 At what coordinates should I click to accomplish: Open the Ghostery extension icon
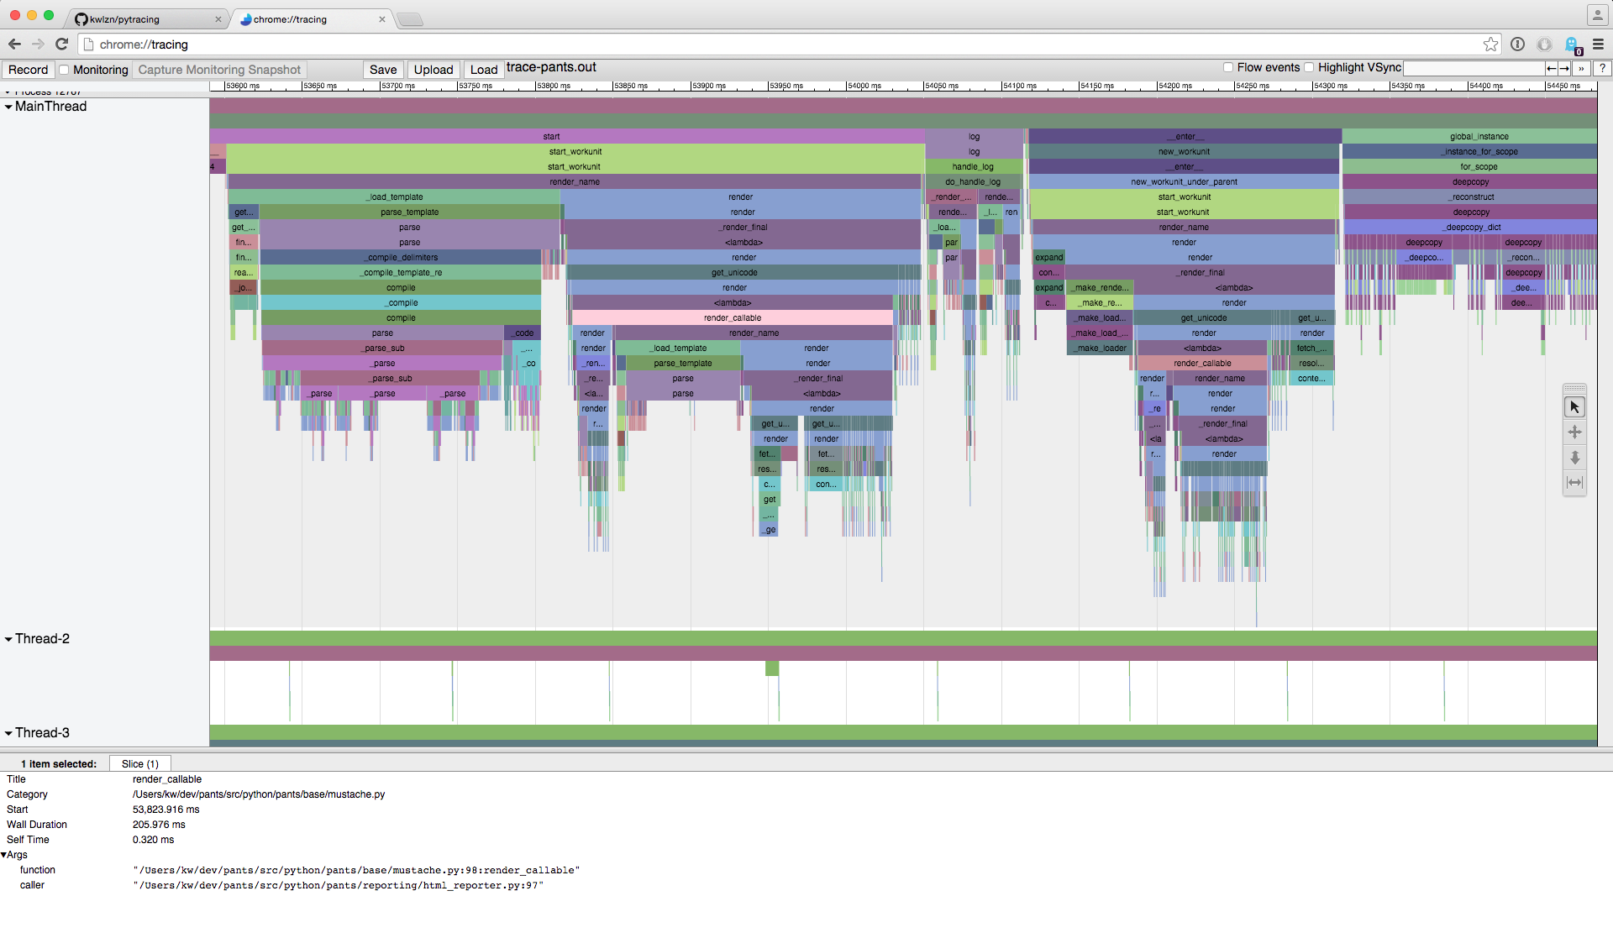click(1572, 45)
